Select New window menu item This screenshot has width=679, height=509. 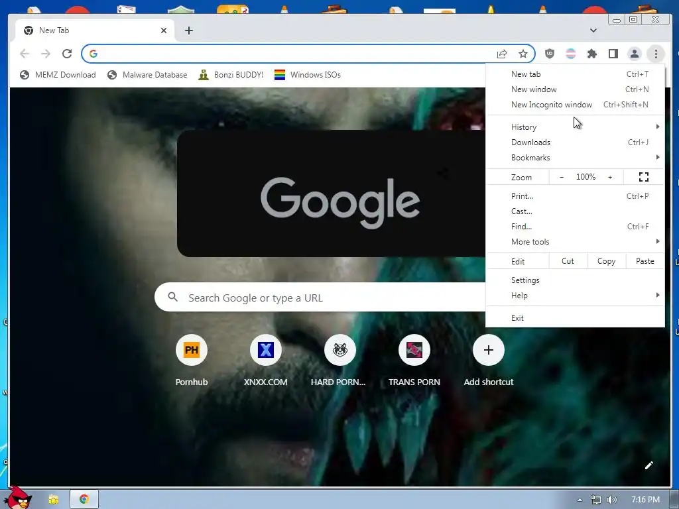click(575, 89)
